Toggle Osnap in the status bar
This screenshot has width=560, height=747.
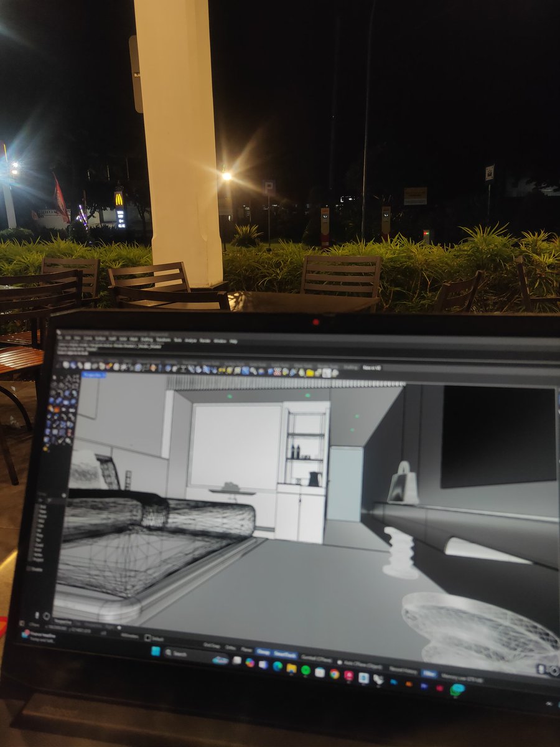(263, 651)
